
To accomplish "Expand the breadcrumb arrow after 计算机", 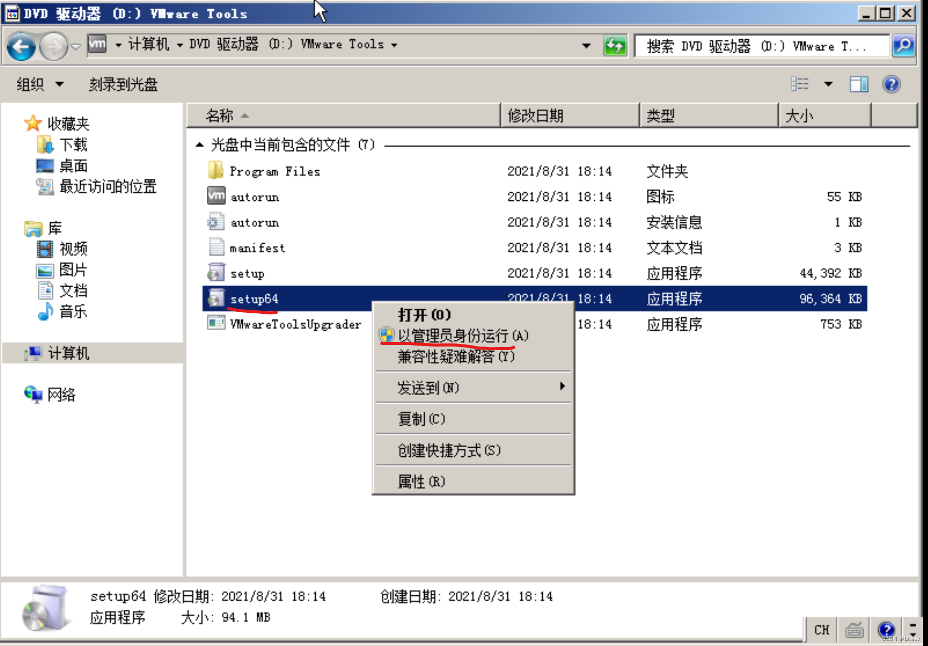I will click(180, 45).
